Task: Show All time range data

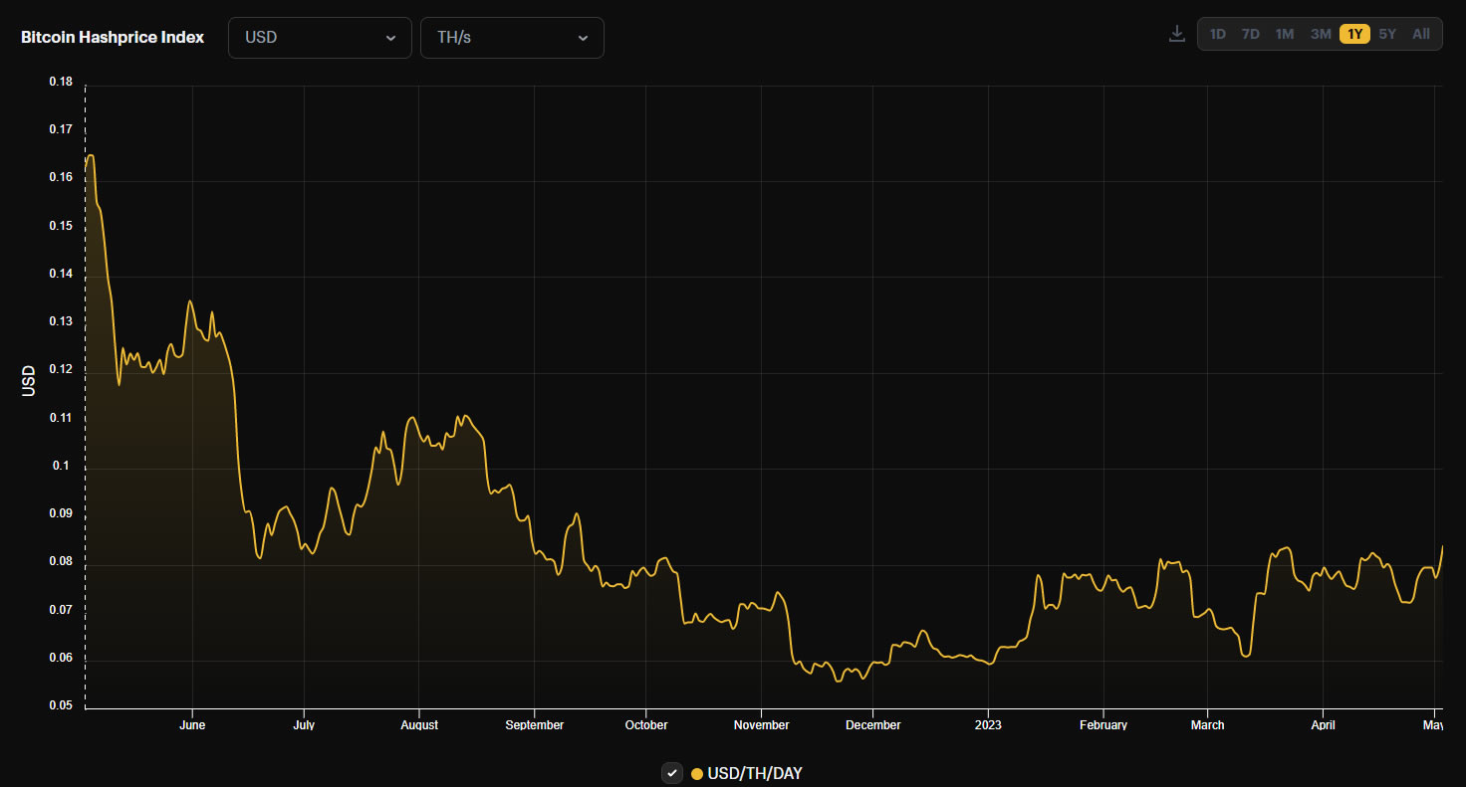Action: pos(1421,34)
